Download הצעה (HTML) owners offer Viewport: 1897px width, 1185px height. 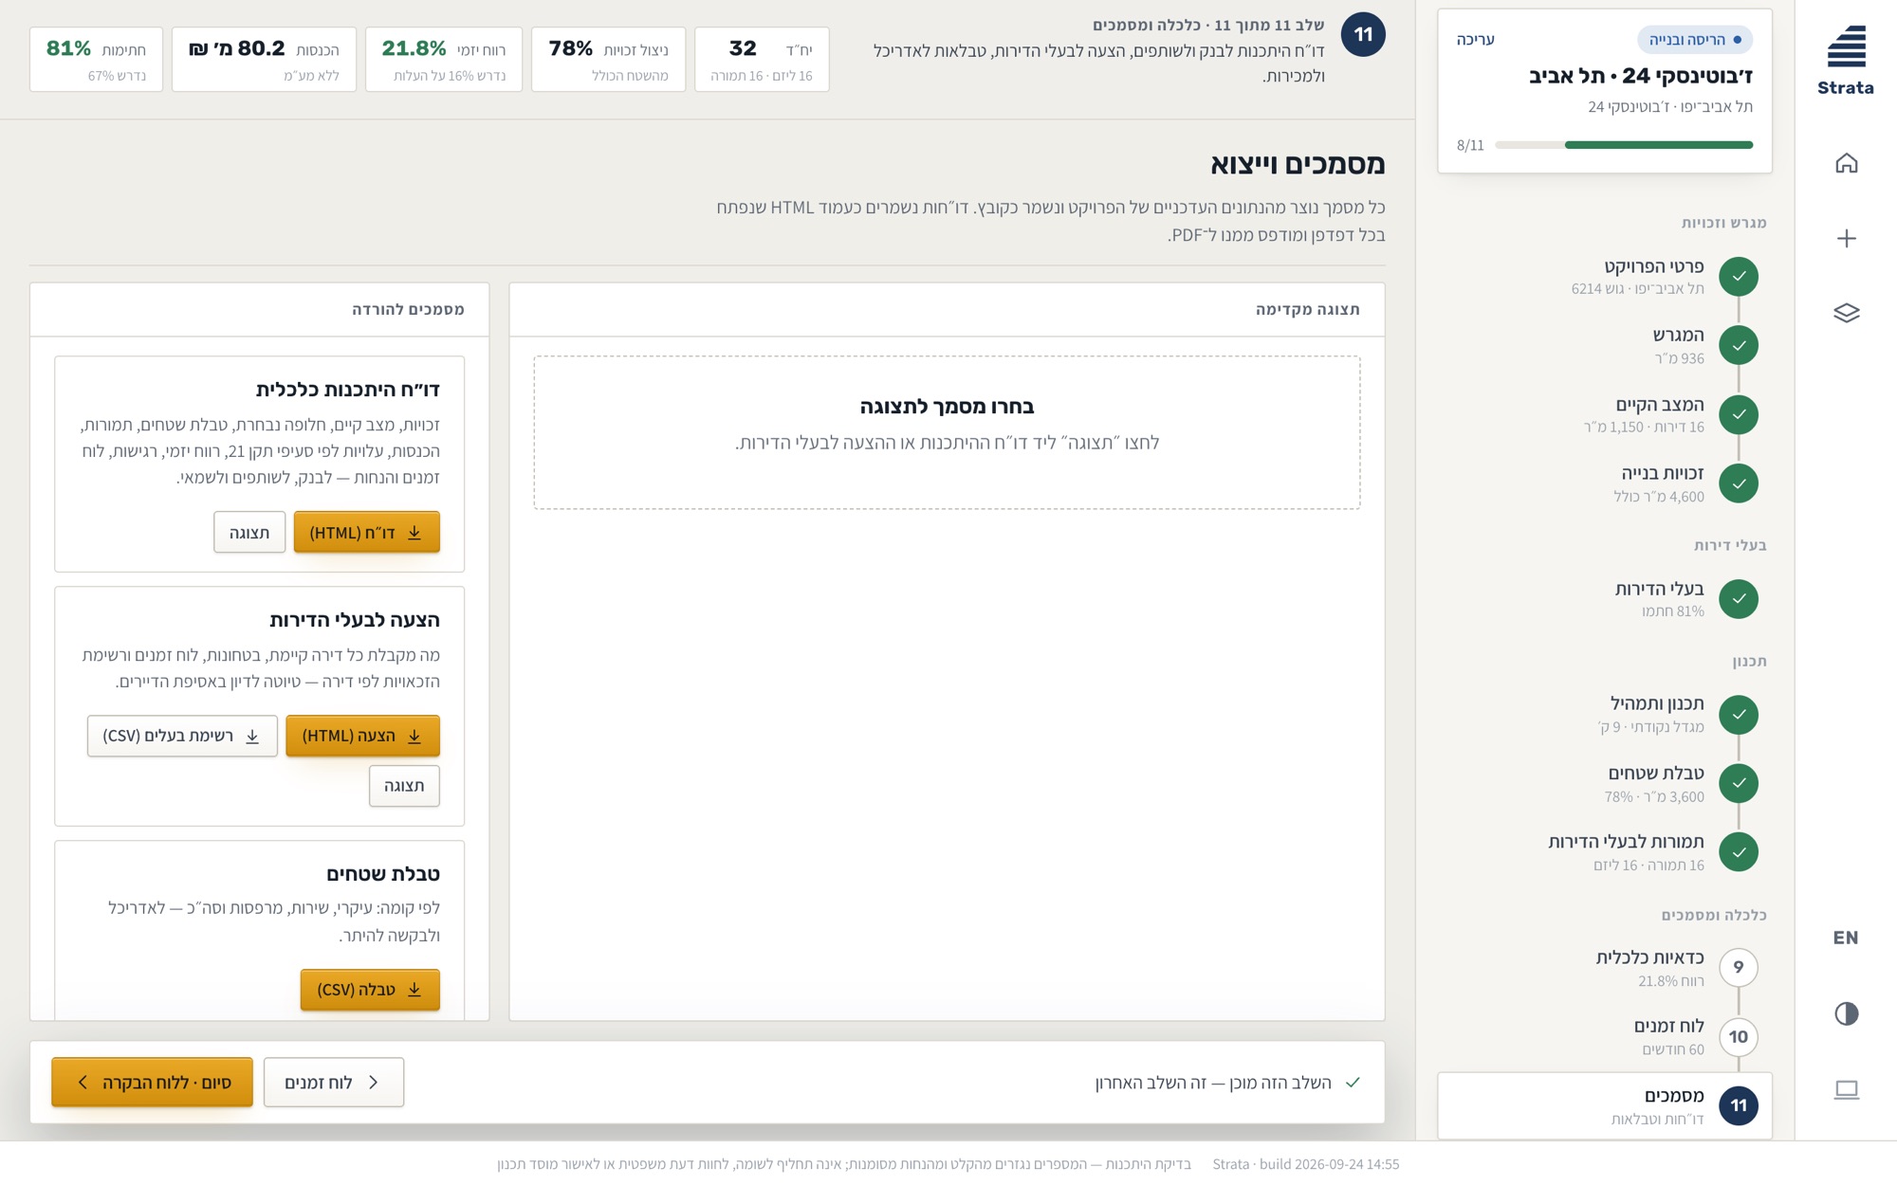coord(362,736)
